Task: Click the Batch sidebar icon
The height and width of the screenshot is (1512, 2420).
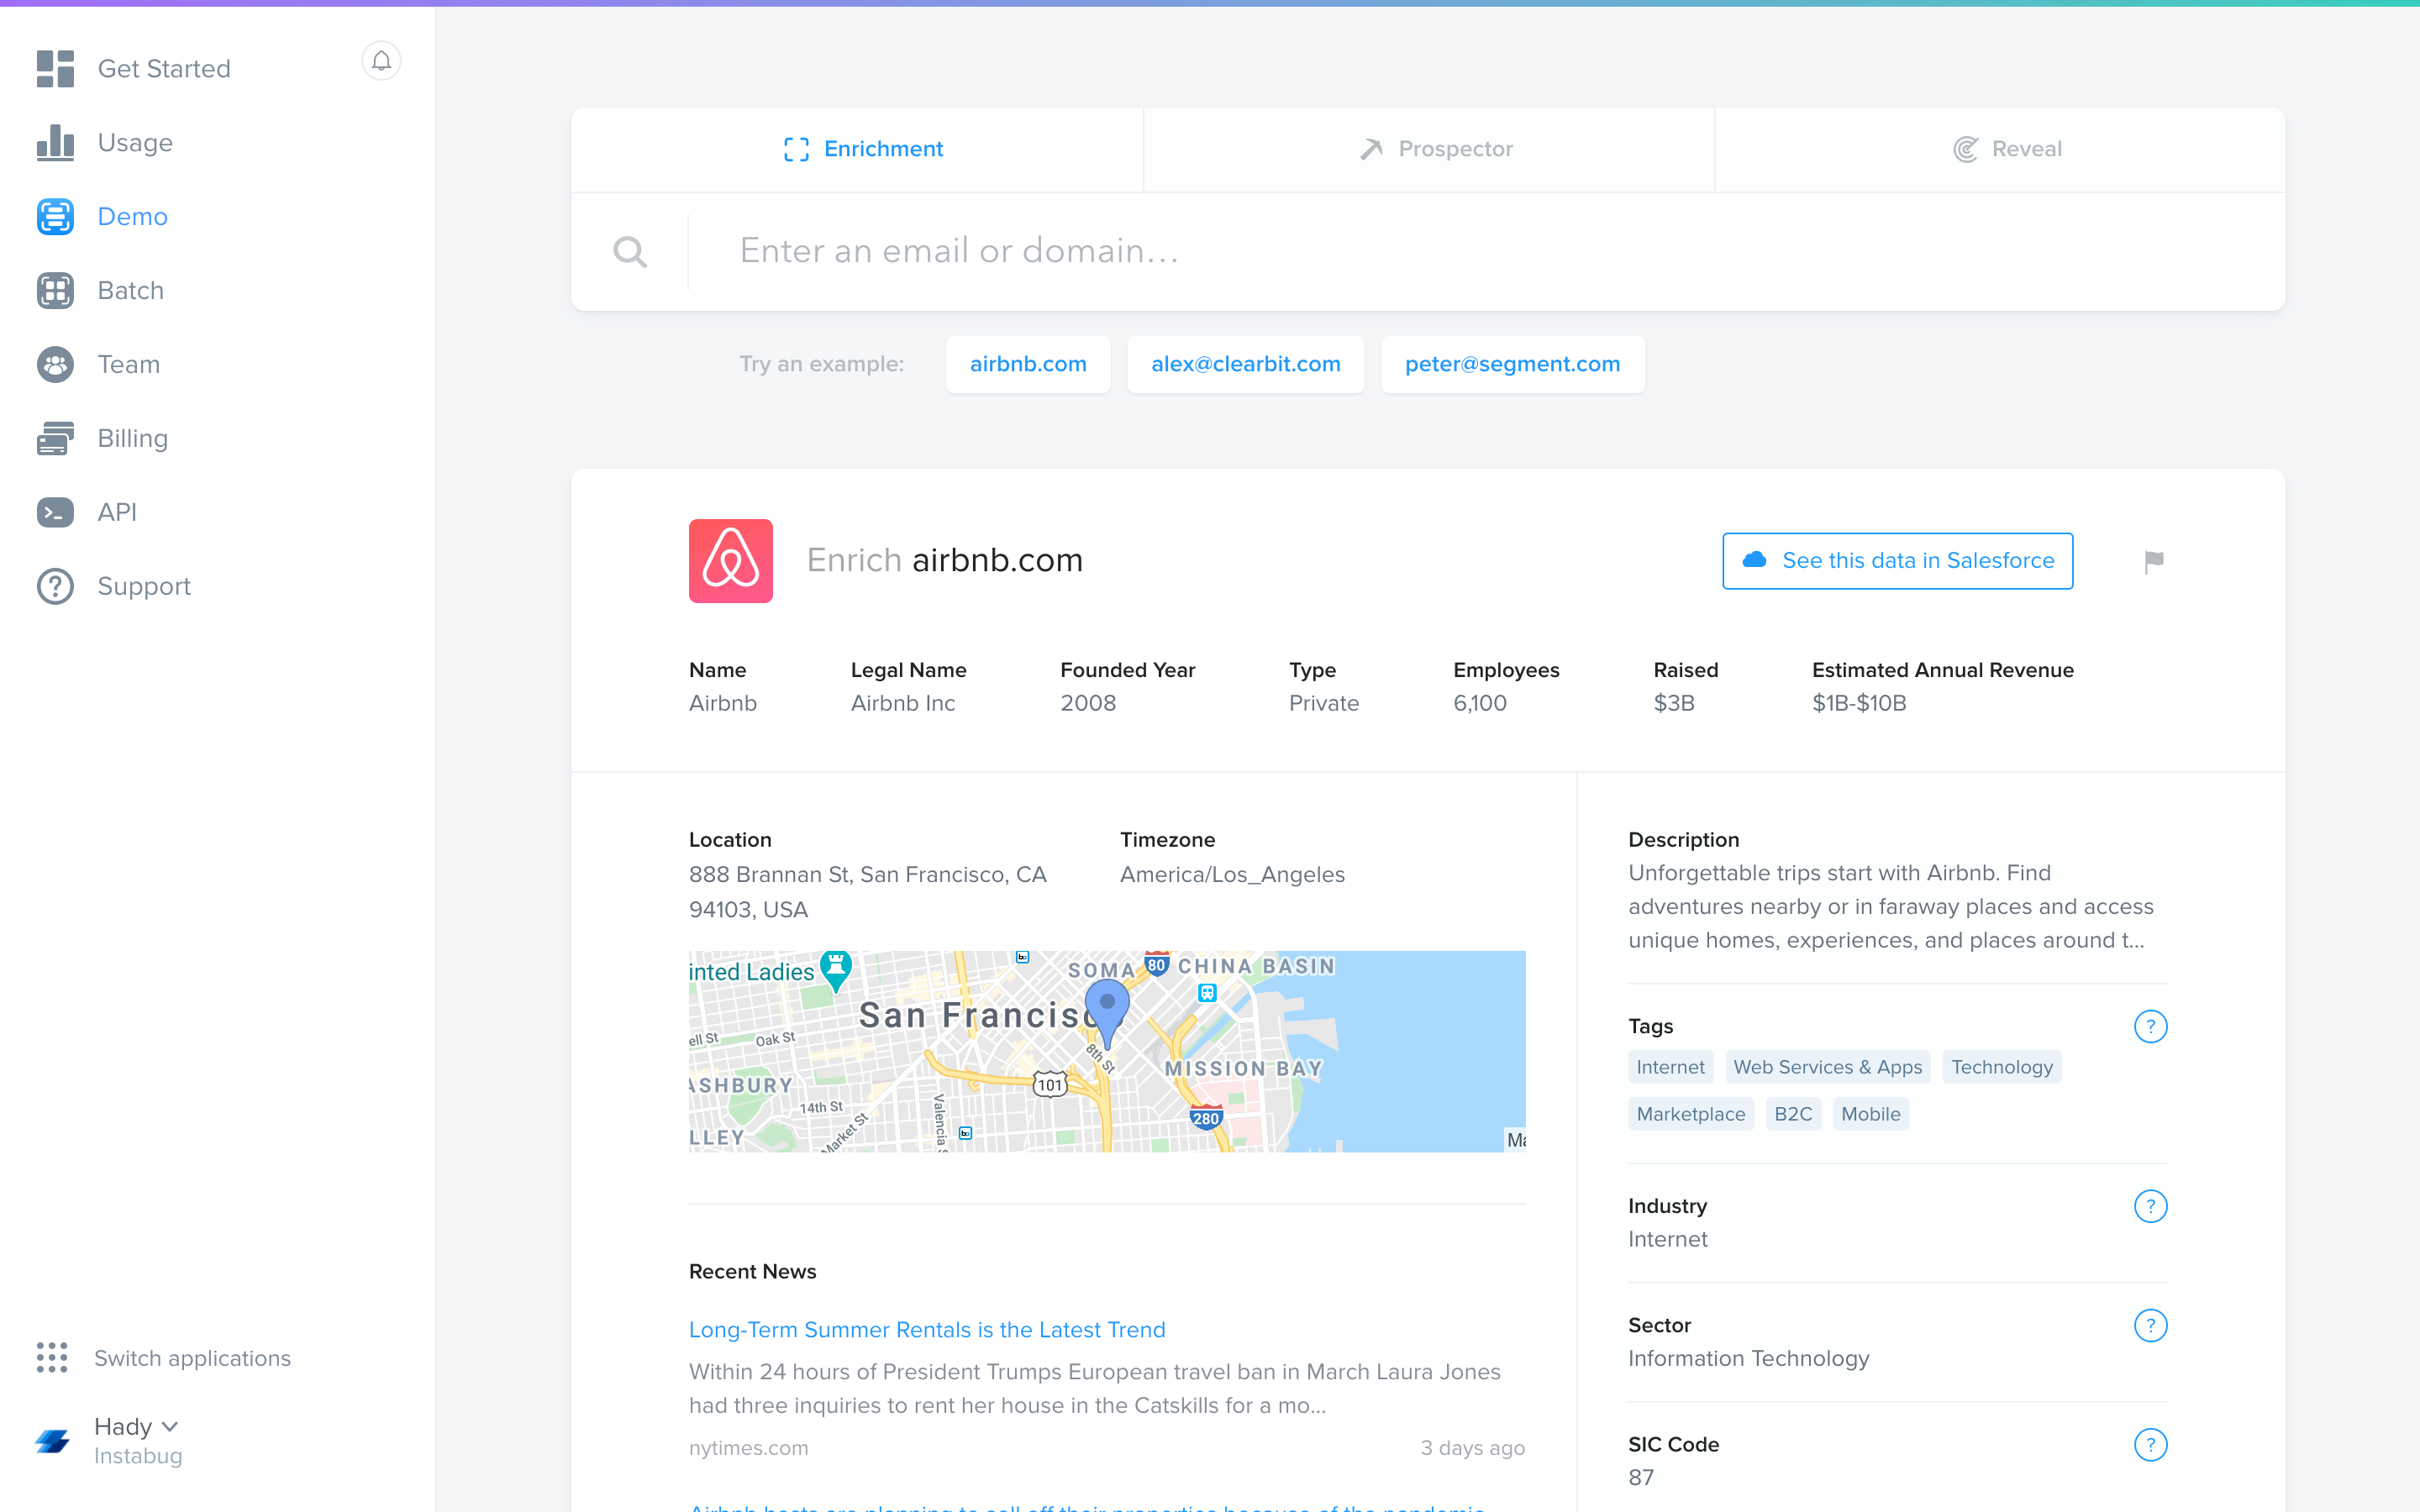Action: pos(55,291)
